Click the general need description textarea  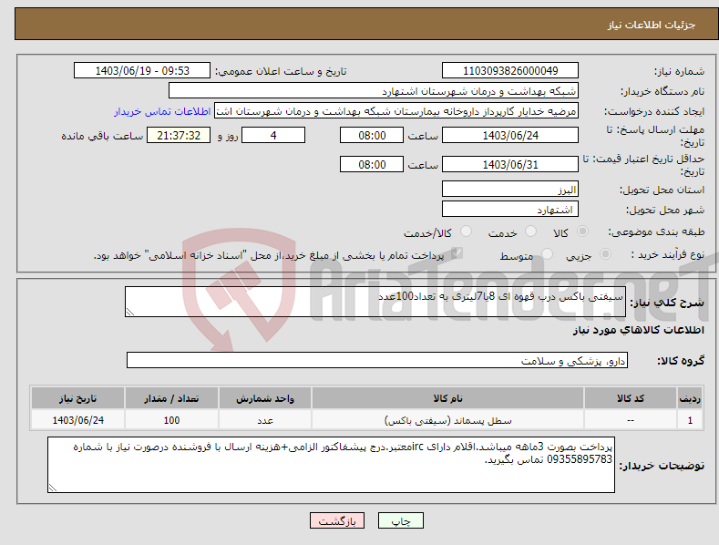point(375,302)
